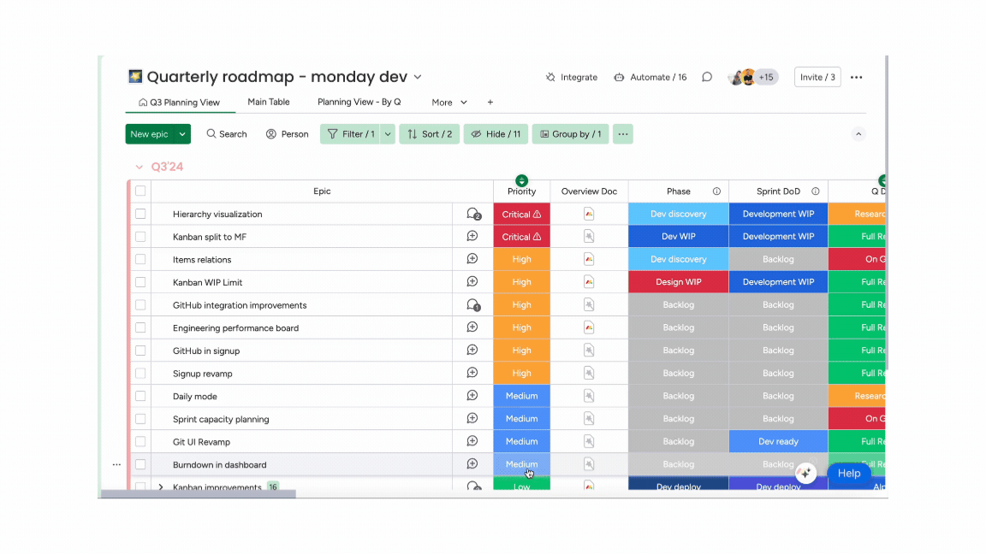This screenshot has height=554, width=986.
Task: Open Group by / 1 options
Action: coord(570,133)
